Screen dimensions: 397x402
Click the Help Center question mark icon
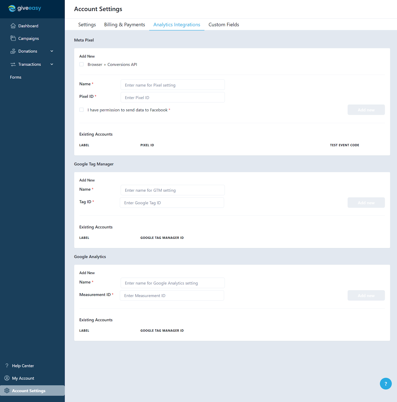pyautogui.click(x=7, y=366)
